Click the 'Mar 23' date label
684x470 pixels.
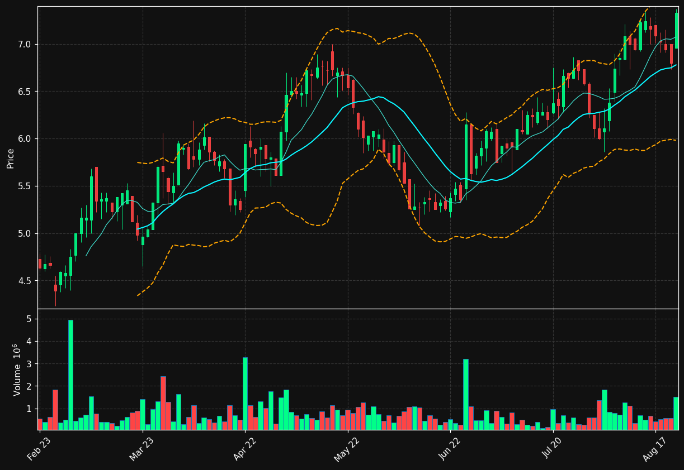pyautogui.click(x=141, y=449)
